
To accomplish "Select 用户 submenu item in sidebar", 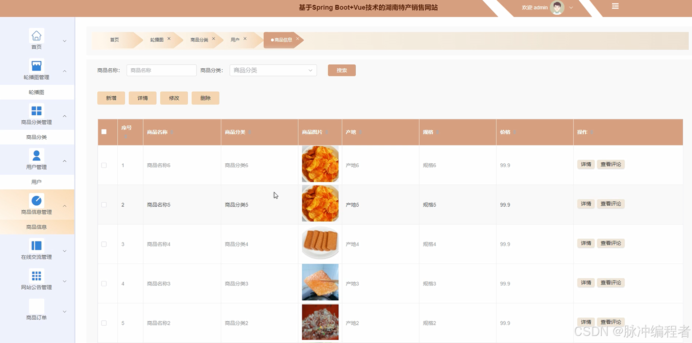I will pos(37,182).
